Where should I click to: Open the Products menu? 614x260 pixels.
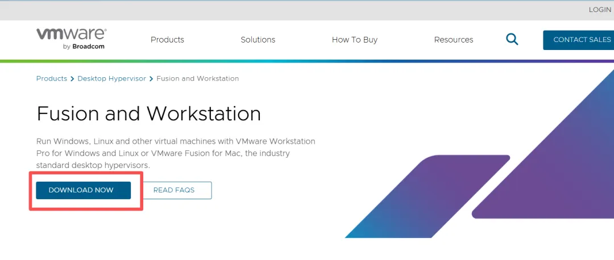[x=167, y=40]
